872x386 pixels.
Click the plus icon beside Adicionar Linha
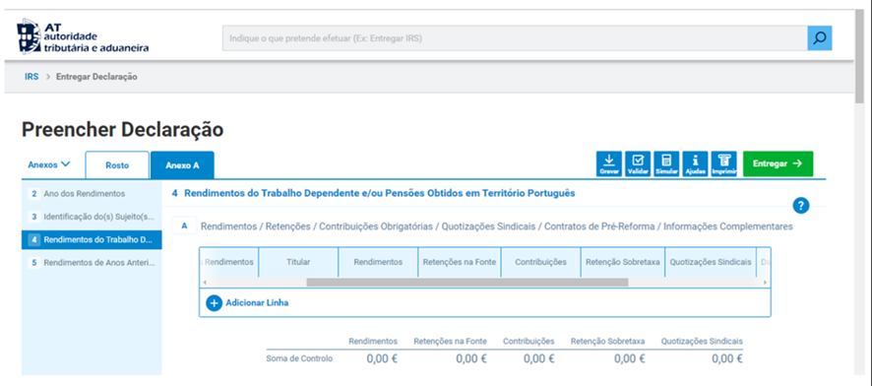click(x=215, y=303)
